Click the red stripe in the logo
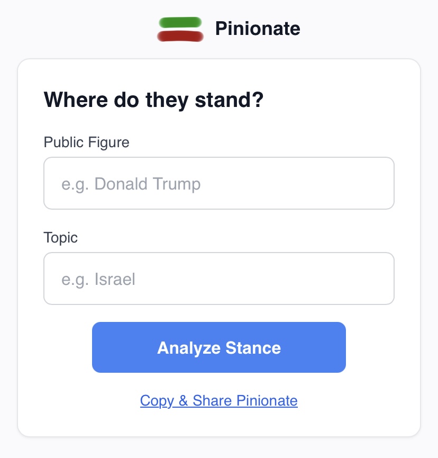Viewport: 438px width, 458px height. 180,36
